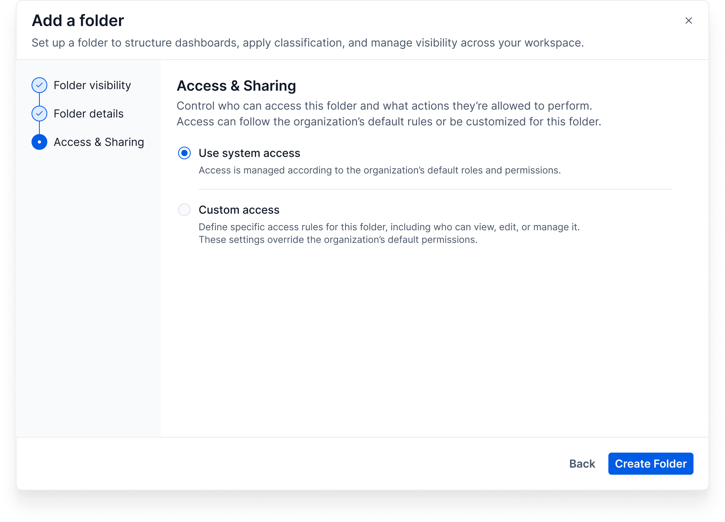Click the divider line between access options

click(435, 189)
